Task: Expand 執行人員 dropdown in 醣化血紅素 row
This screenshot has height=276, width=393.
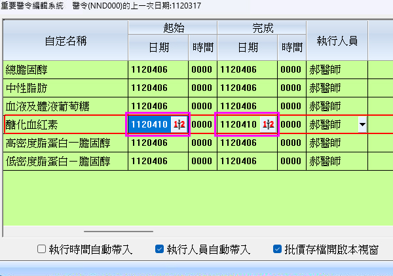Action: point(362,124)
